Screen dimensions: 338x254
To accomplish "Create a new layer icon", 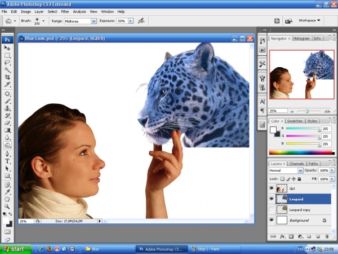I will 318,237.
